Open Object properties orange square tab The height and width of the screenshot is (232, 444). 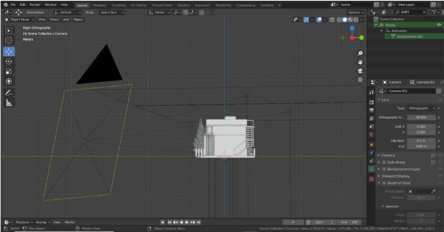coord(372,145)
